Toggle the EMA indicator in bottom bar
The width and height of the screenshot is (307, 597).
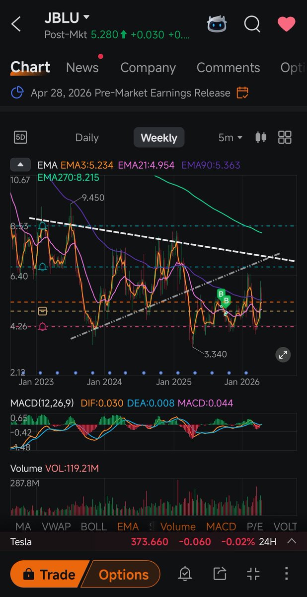[x=128, y=526]
